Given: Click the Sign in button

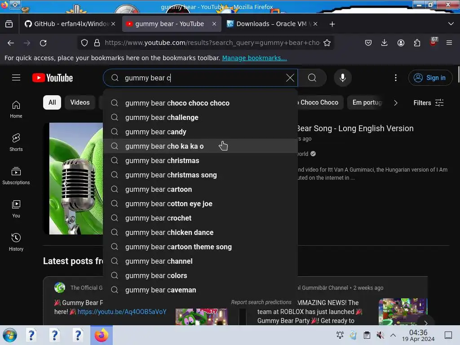Looking at the screenshot, I should 430,78.
